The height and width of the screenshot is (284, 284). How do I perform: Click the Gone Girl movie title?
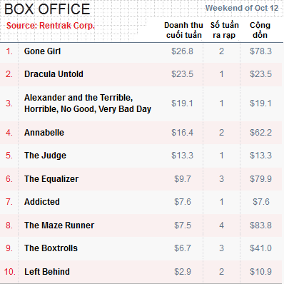[42, 51]
